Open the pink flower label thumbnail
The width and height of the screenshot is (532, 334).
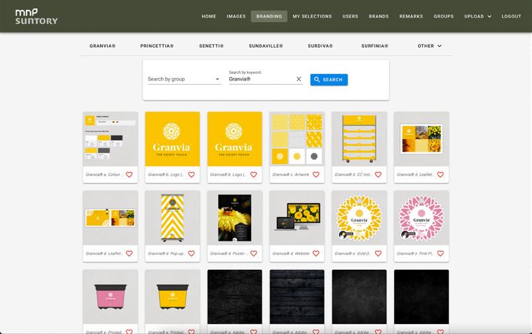421,218
